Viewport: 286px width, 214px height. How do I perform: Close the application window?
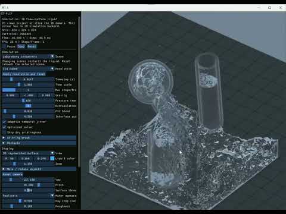tap(281, 8)
